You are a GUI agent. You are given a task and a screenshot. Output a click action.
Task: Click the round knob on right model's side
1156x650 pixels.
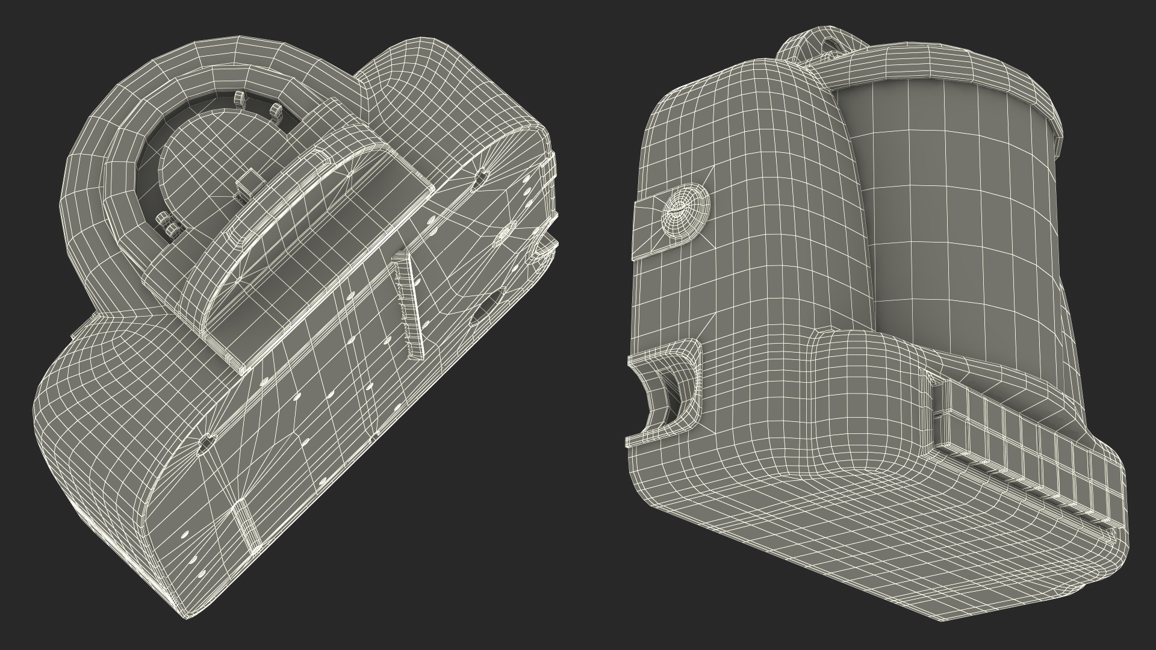pyautogui.click(x=686, y=210)
